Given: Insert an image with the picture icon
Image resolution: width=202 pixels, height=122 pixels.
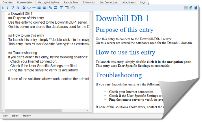Looking at the screenshot, I should (x=55, y=8).
